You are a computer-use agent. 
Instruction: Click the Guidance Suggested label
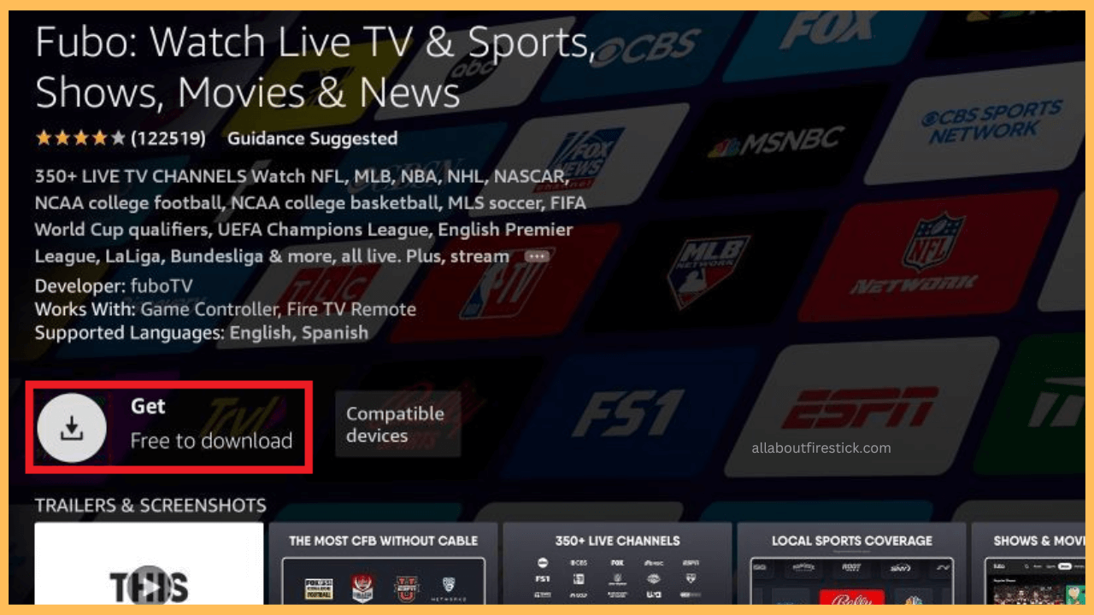pyautogui.click(x=313, y=138)
